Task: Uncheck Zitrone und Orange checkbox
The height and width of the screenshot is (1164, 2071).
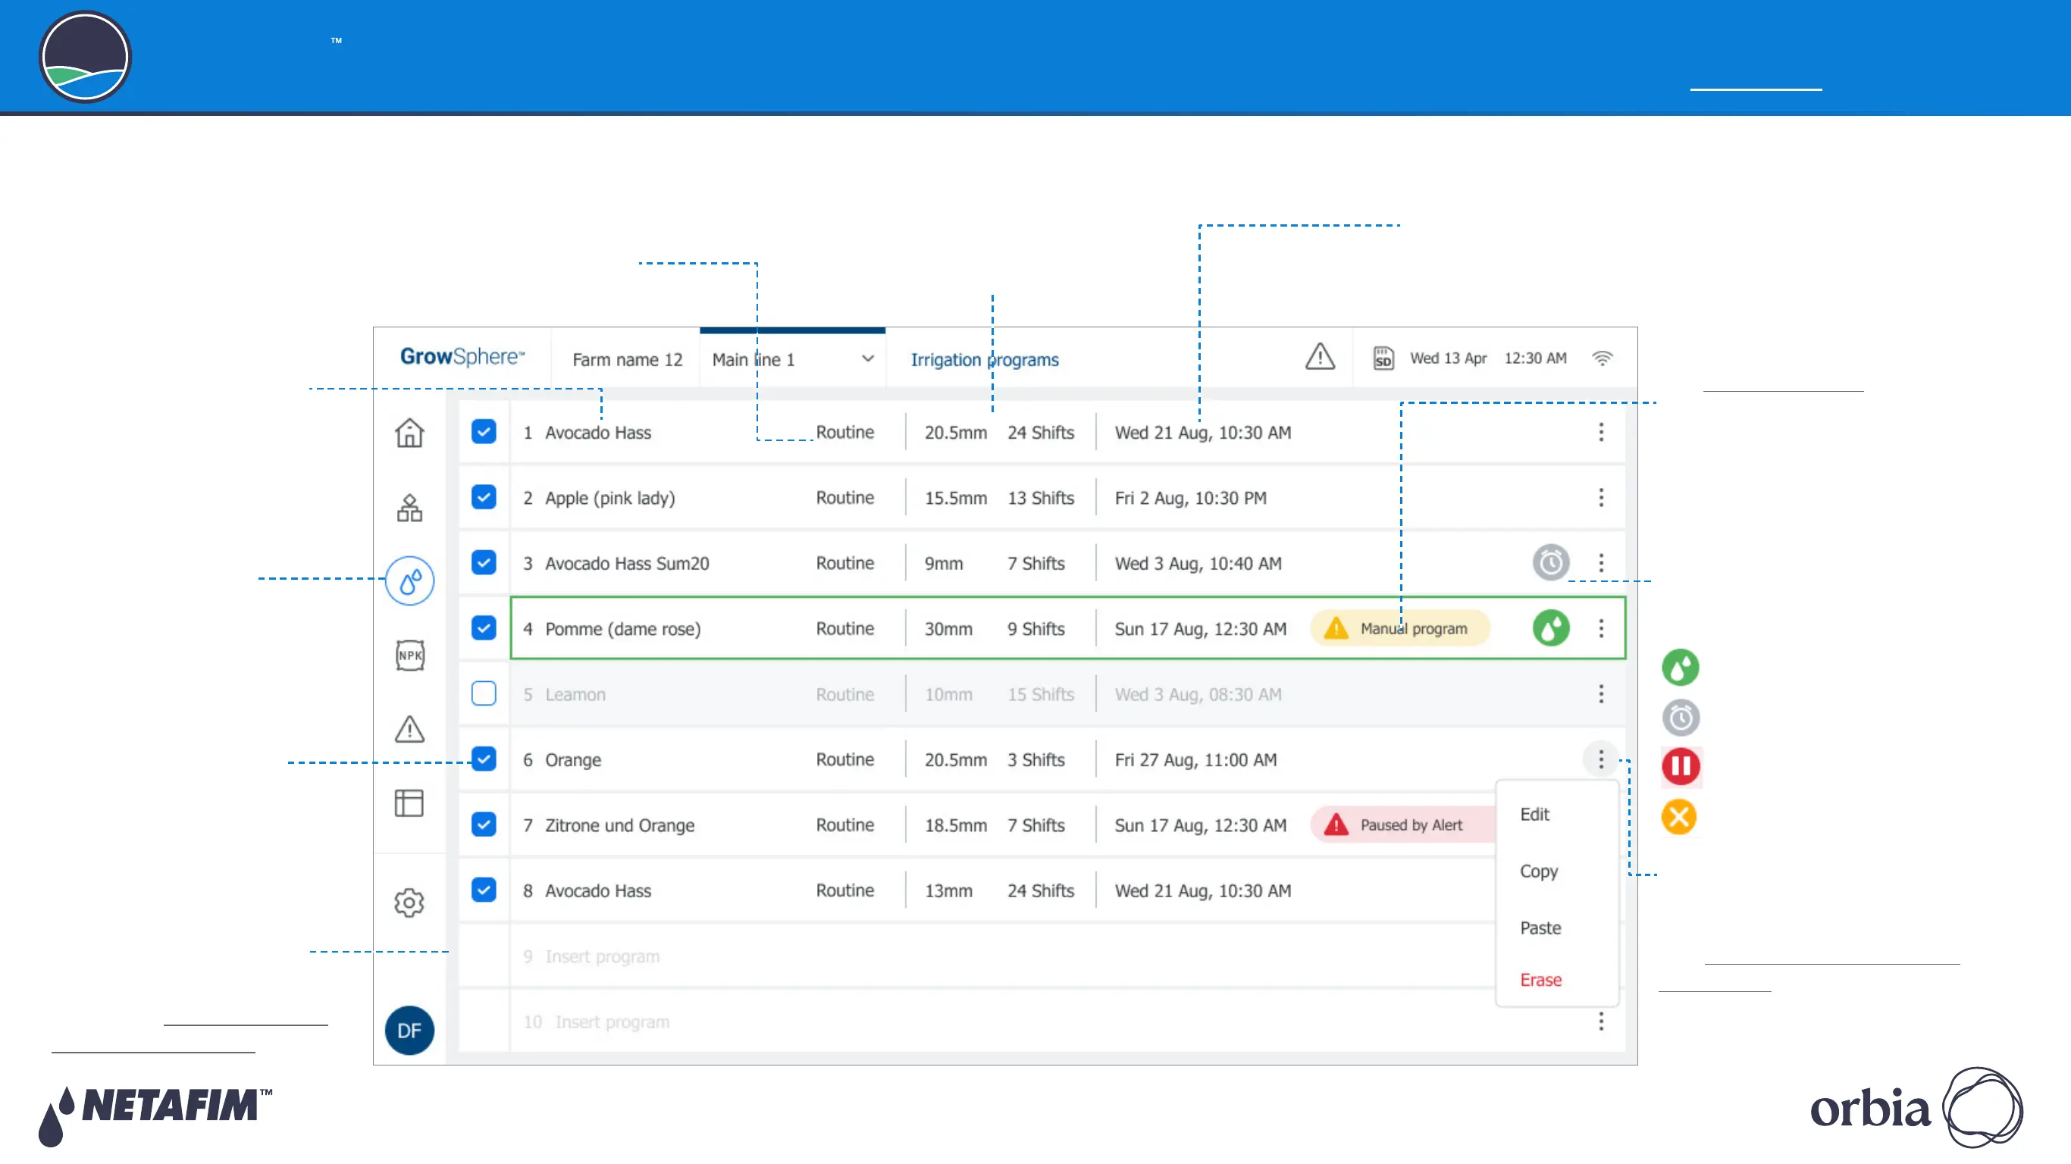Action: pyautogui.click(x=483, y=824)
